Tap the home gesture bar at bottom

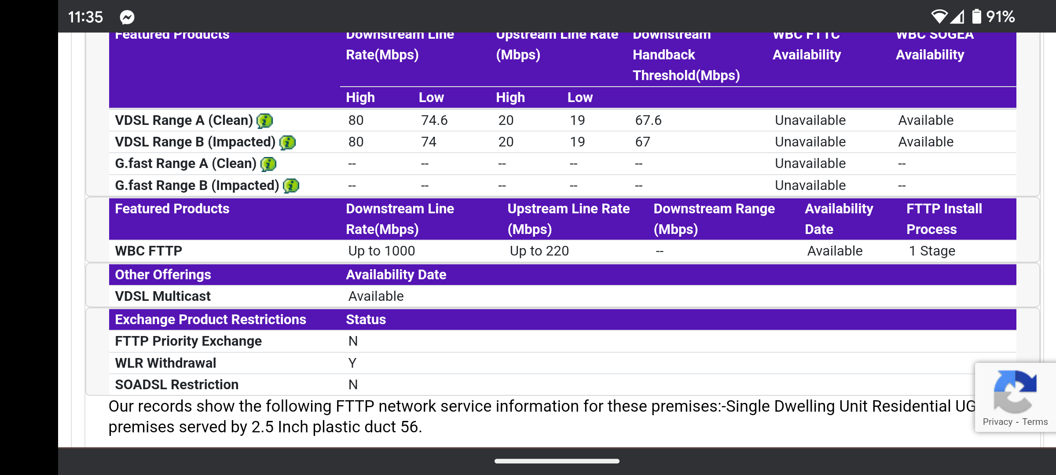tap(557, 461)
